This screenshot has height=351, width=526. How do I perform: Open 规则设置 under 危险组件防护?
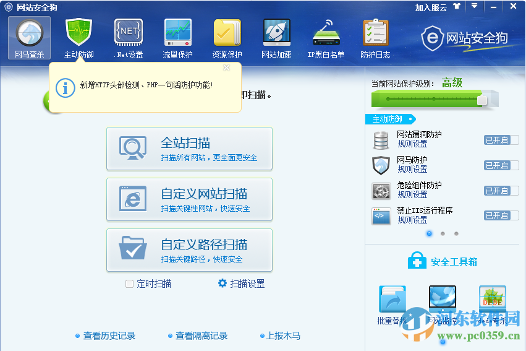[x=412, y=194]
